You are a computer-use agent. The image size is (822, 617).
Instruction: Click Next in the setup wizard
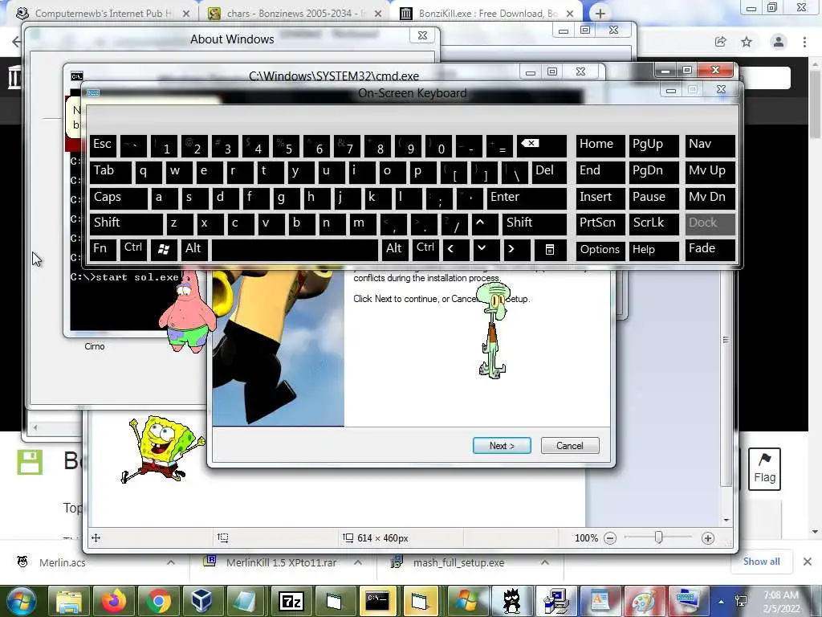tap(502, 445)
